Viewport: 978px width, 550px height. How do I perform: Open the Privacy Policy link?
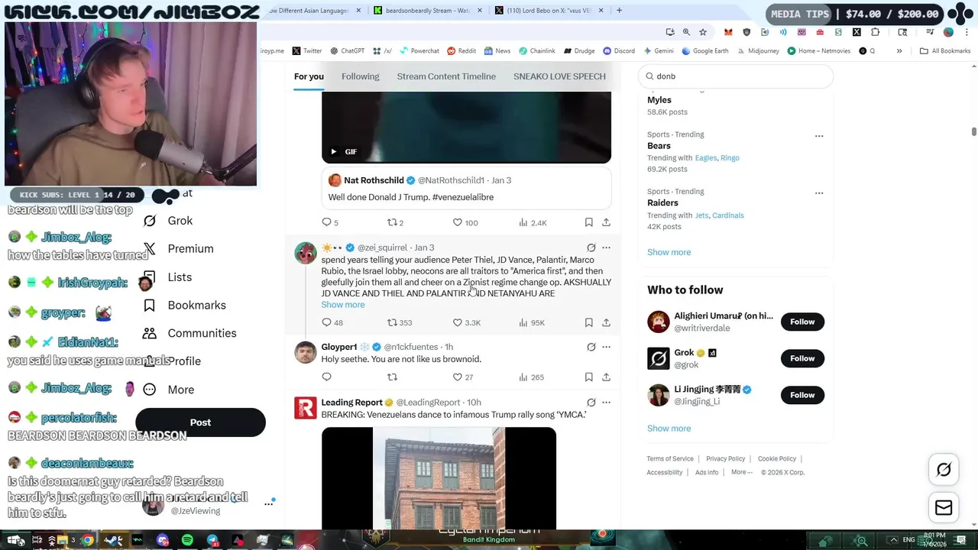tap(725, 459)
